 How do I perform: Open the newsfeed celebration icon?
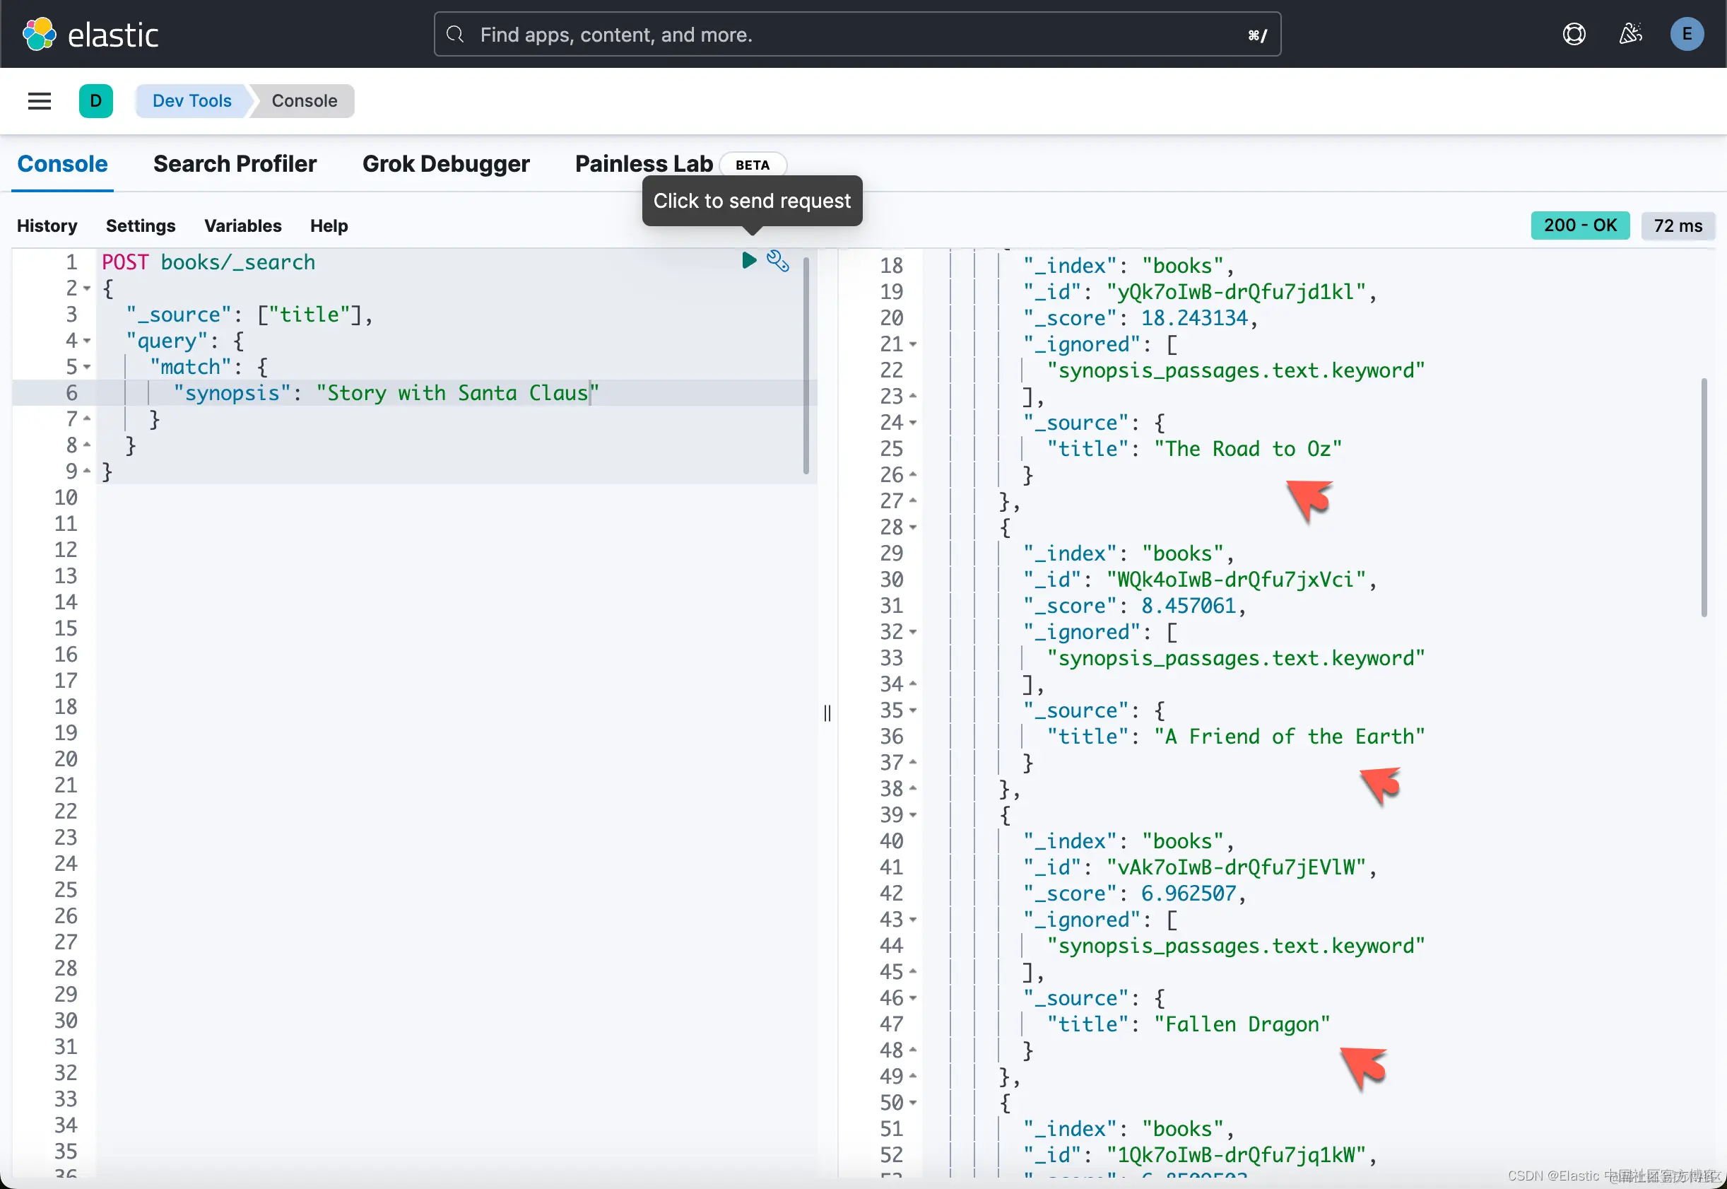pos(1630,34)
